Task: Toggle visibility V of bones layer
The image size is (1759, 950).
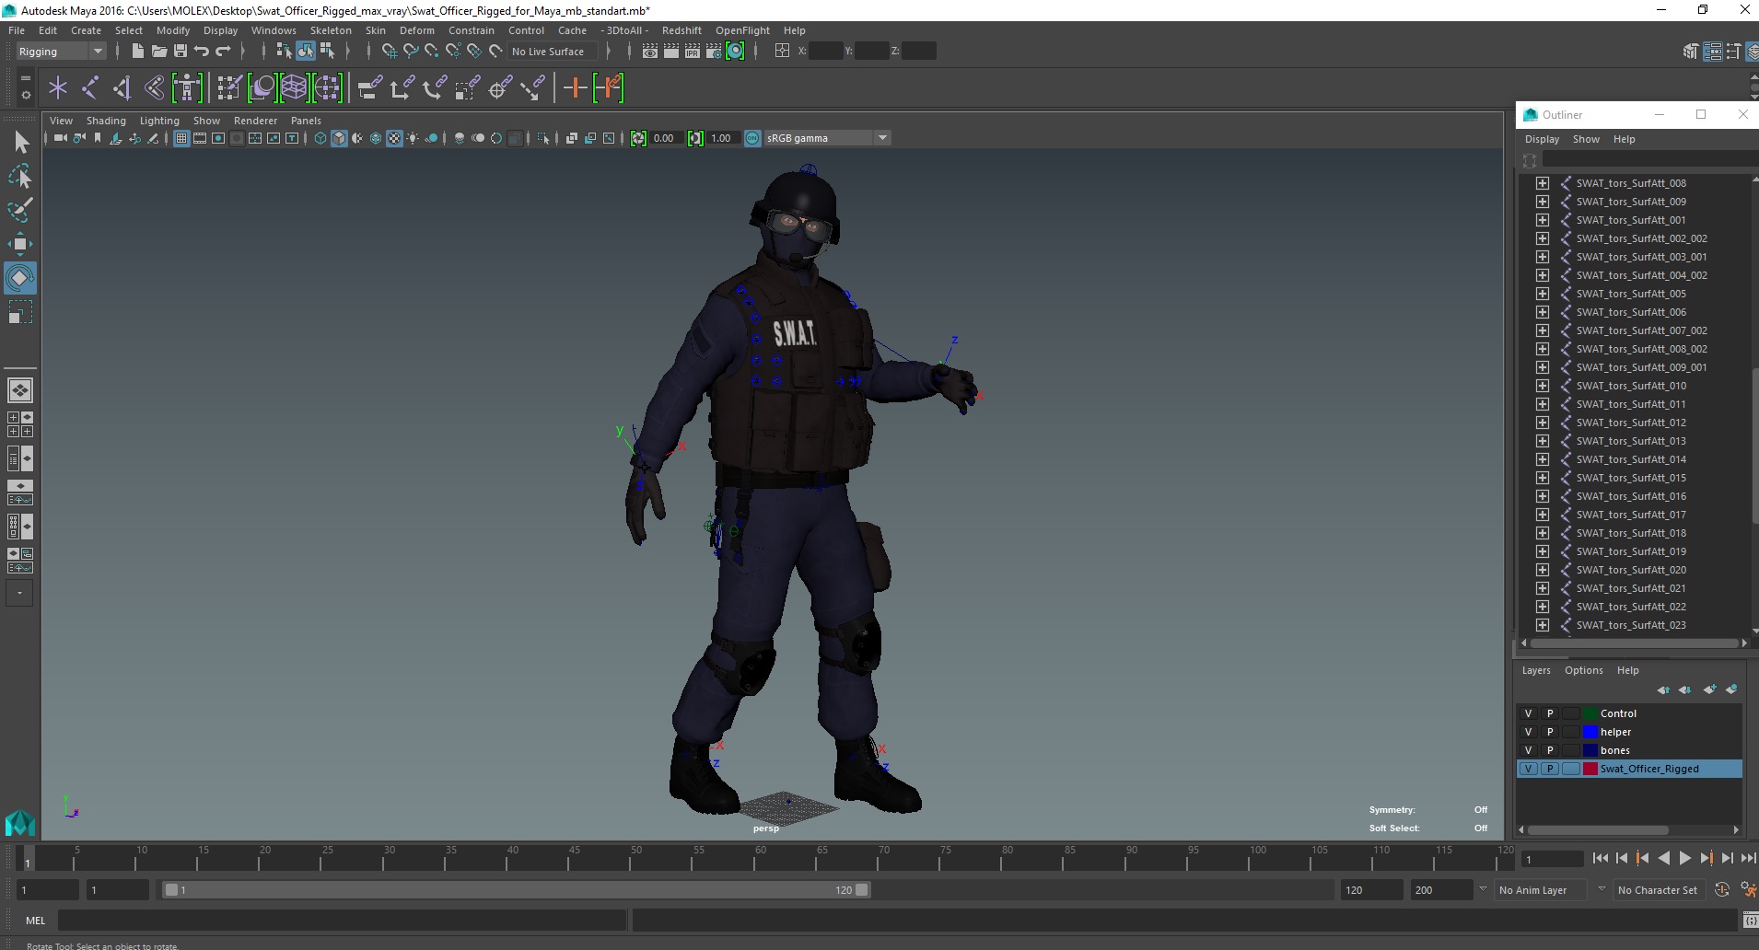Action: point(1529,750)
